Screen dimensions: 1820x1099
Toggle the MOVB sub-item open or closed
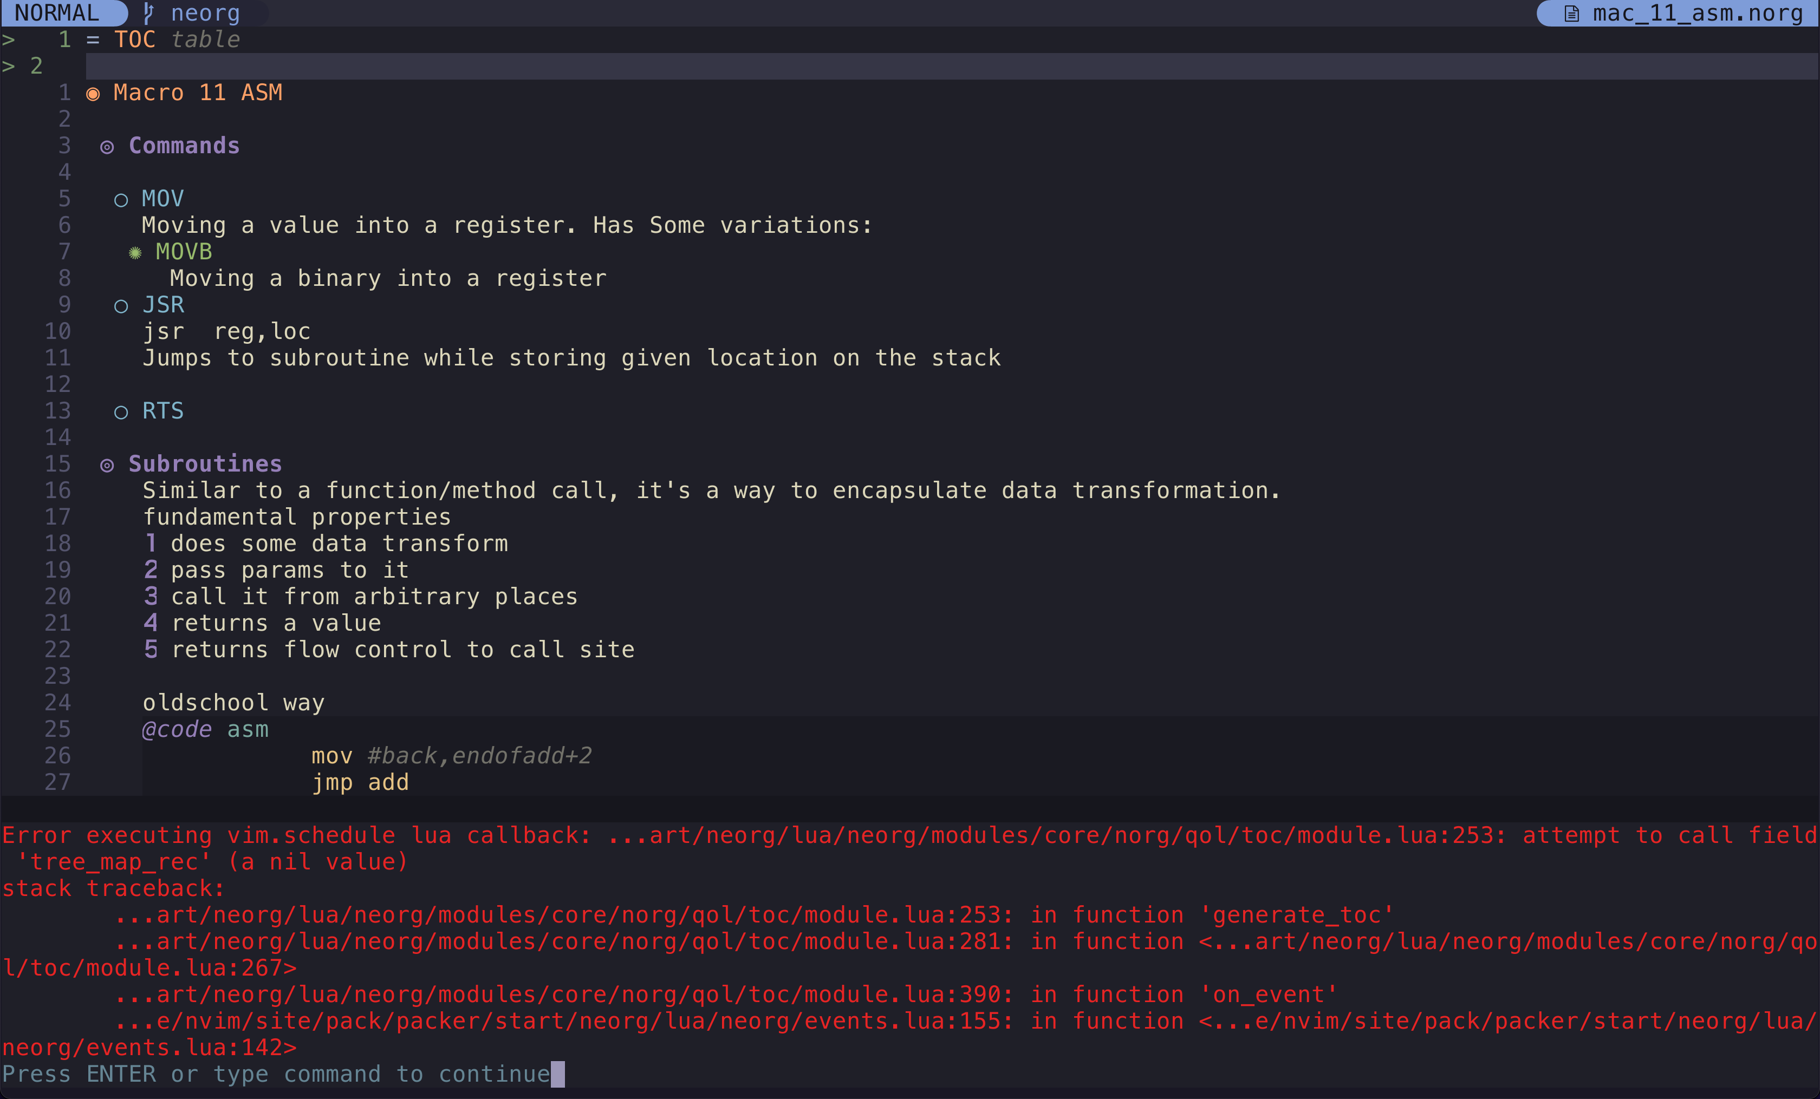pos(134,252)
